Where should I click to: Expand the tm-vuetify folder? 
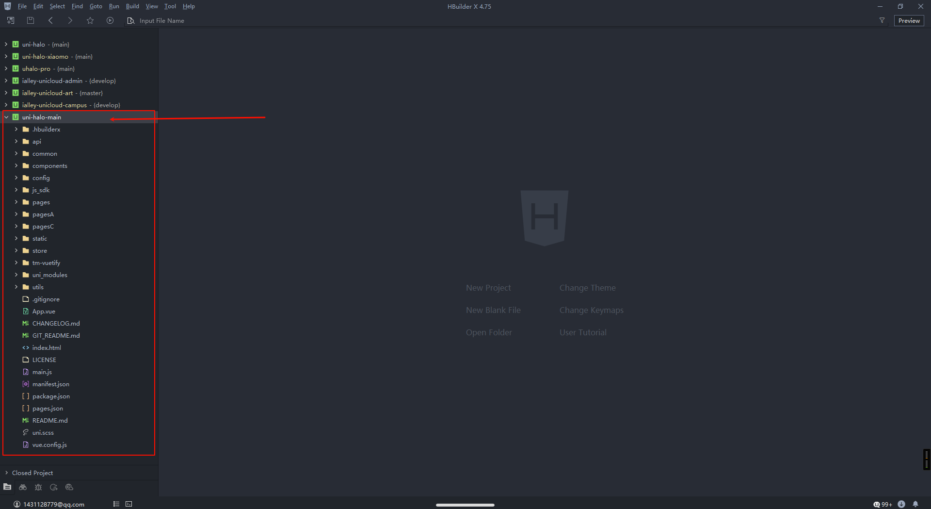coord(16,263)
